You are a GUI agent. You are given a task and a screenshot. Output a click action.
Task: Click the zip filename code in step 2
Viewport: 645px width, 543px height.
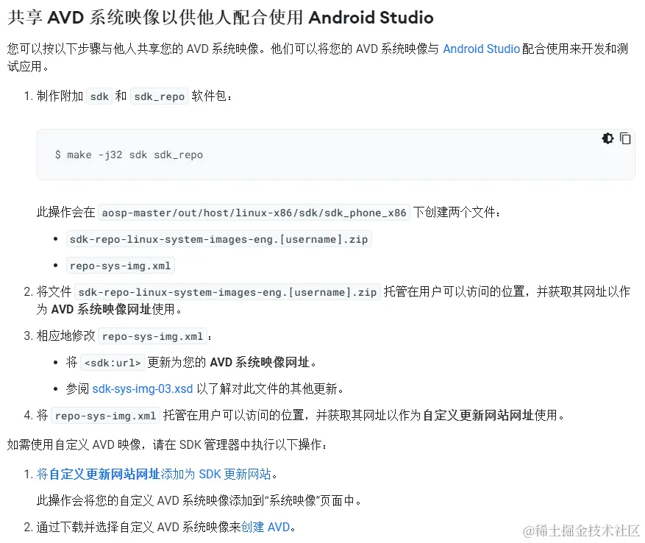(x=227, y=292)
